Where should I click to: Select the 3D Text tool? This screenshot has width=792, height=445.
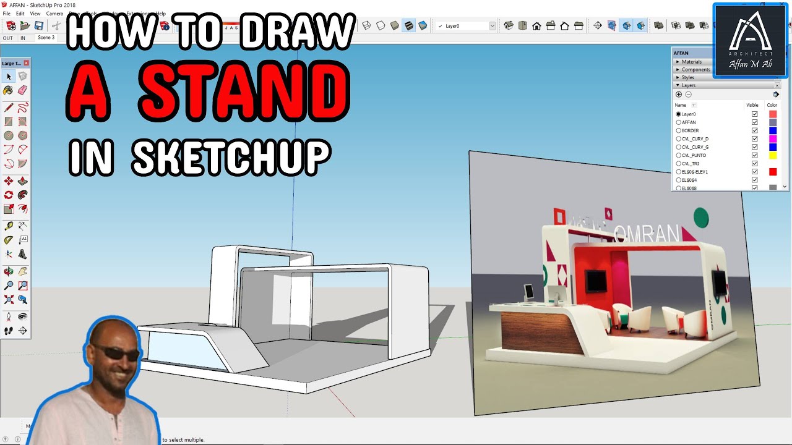click(x=23, y=255)
